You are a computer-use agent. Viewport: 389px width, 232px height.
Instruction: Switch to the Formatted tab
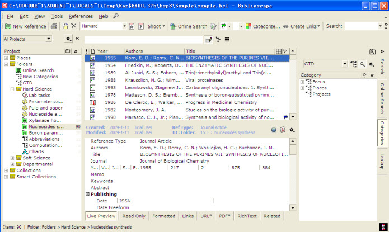point(163,216)
